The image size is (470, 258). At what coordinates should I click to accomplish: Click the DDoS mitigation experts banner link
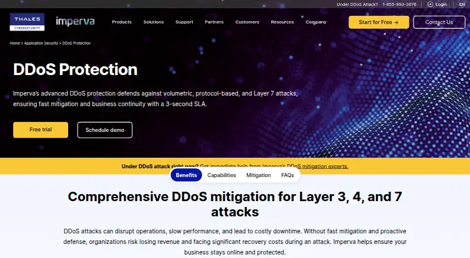274,166
